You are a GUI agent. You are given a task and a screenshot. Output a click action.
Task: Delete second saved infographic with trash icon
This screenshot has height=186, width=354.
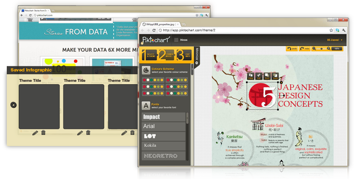coord(88,133)
